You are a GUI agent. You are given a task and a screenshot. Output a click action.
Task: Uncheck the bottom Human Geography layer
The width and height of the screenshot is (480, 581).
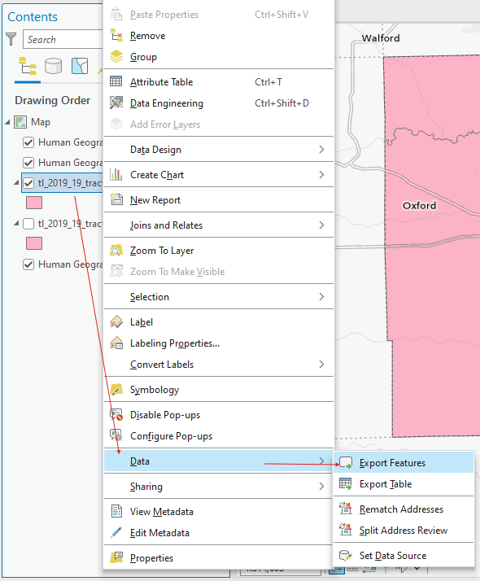(28, 264)
